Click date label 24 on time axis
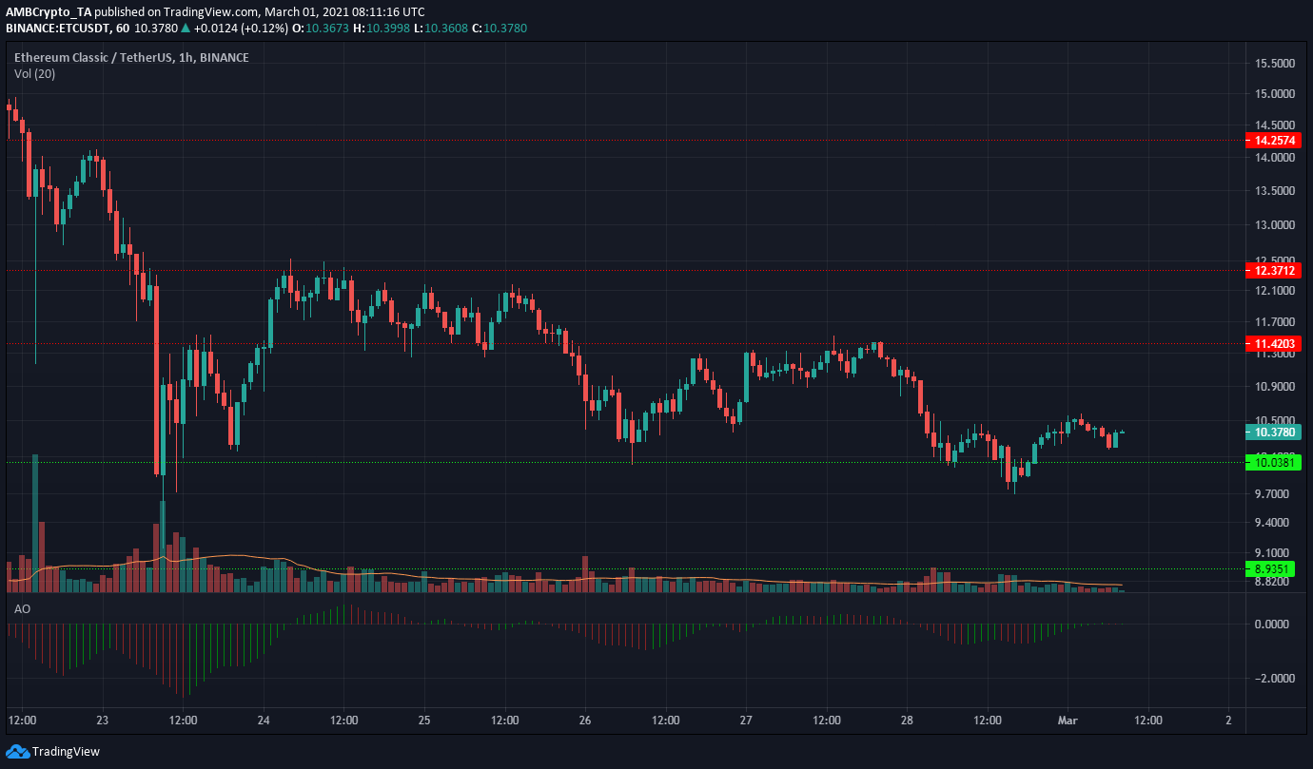This screenshot has width=1313, height=769. [x=264, y=720]
